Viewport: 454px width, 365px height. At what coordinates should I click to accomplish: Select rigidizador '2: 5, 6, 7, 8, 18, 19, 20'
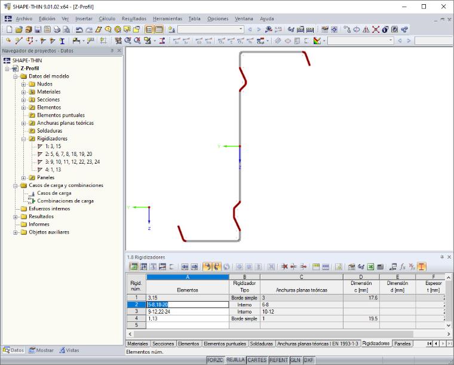[68, 154]
